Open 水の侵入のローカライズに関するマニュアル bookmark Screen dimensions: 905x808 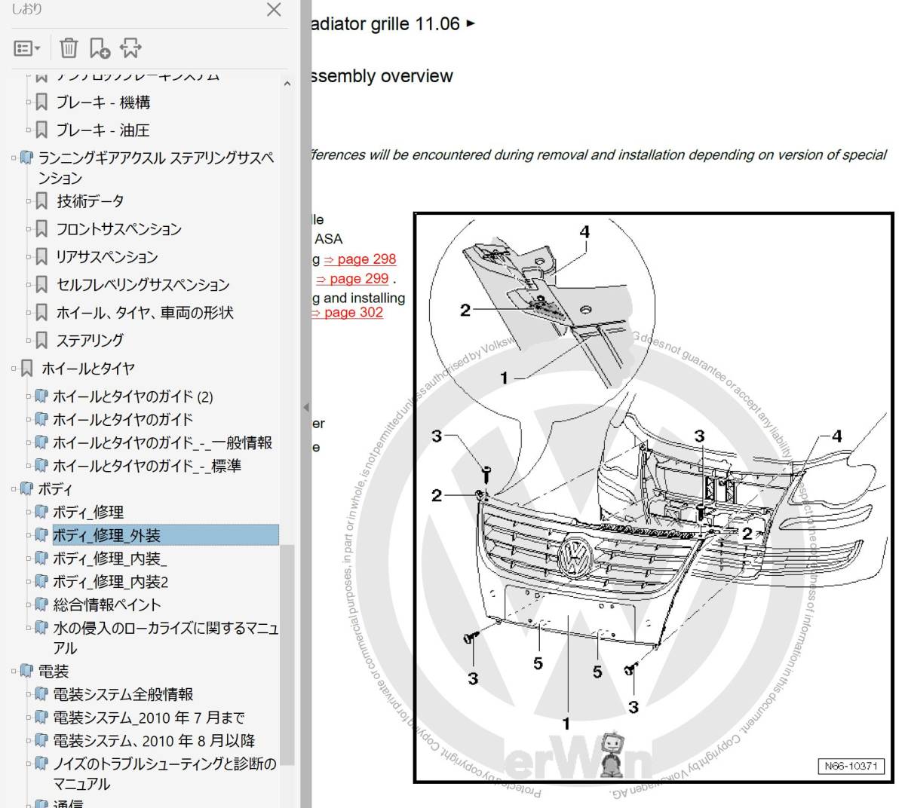click(x=166, y=638)
